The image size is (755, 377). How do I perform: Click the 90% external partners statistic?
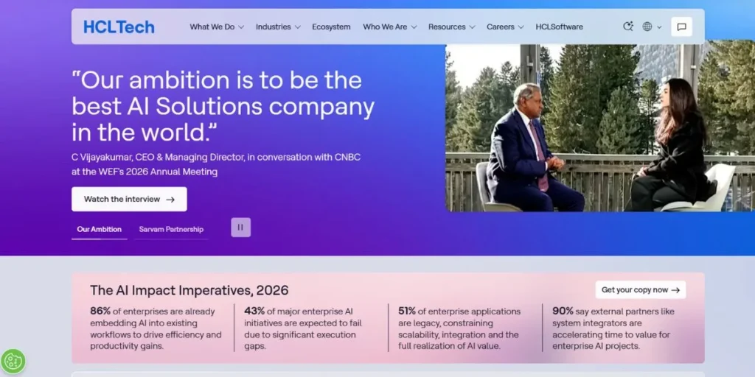click(613, 328)
